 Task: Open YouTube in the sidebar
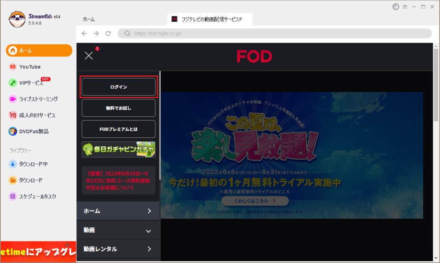click(30, 67)
